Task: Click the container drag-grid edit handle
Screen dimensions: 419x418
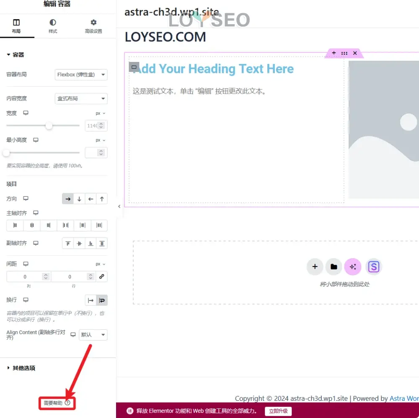Action: click(x=344, y=53)
